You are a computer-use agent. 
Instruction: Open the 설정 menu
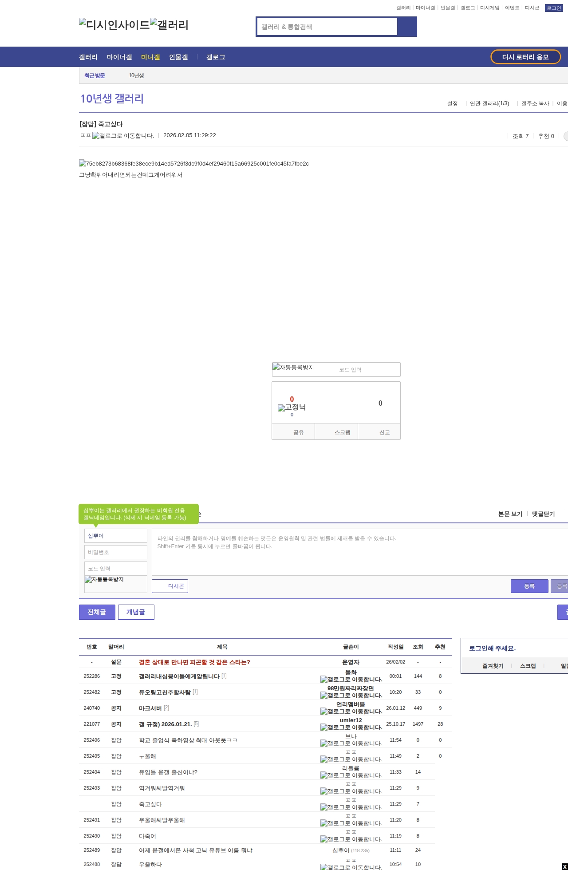[x=453, y=103]
